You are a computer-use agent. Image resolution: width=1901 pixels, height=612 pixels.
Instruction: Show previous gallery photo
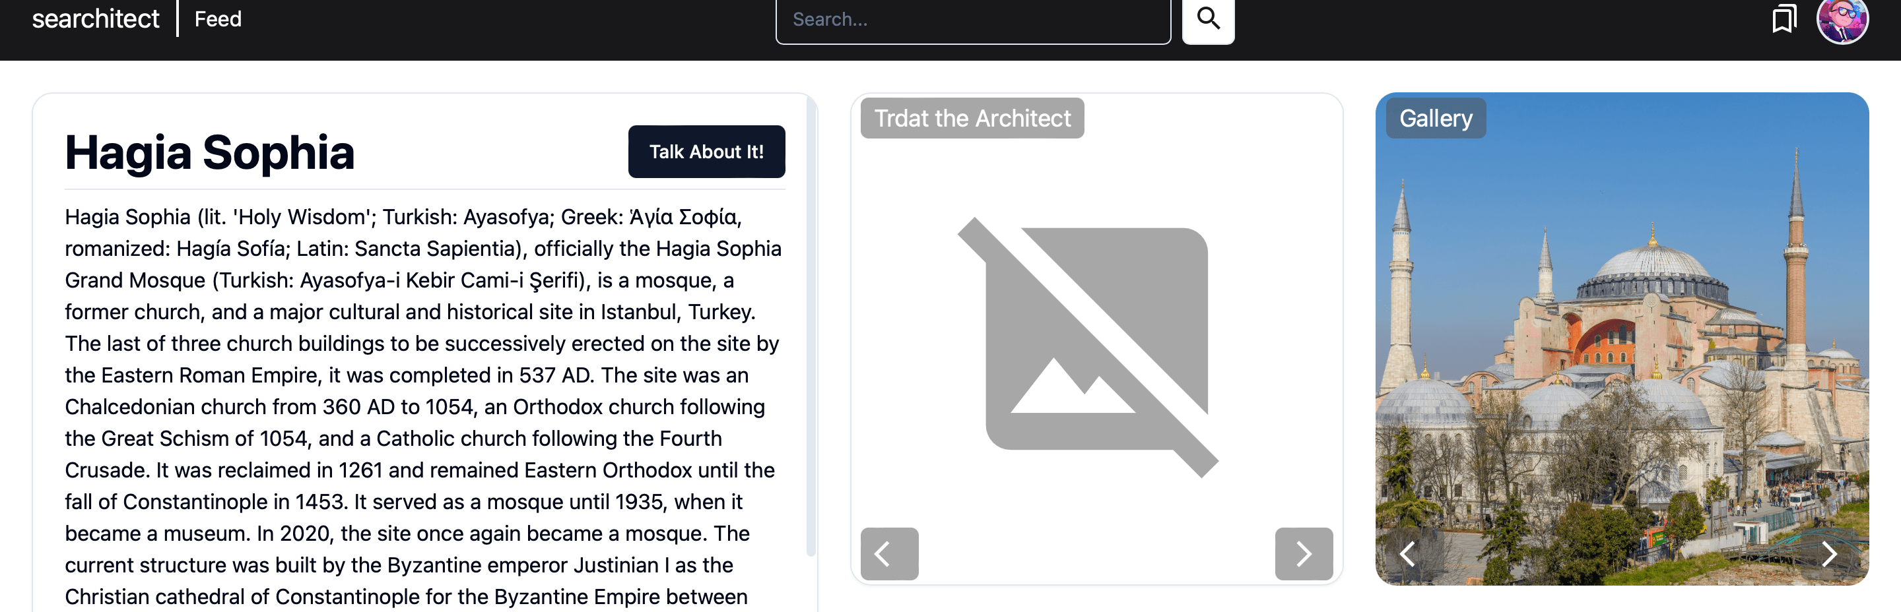pyautogui.click(x=1407, y=554)
